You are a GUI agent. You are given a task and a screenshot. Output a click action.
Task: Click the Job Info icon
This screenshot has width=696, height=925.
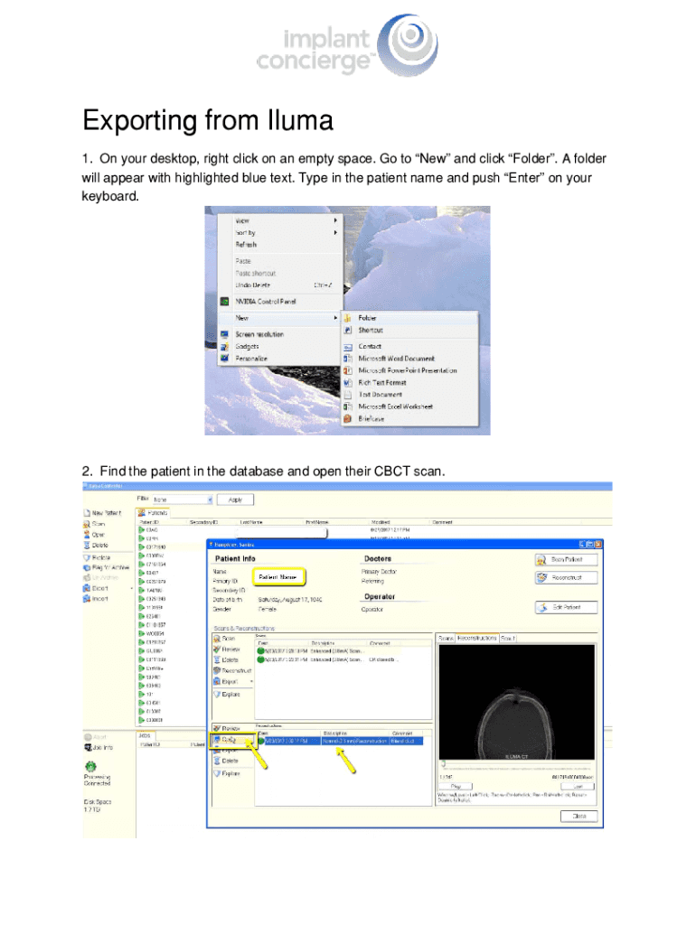[88, 747]
